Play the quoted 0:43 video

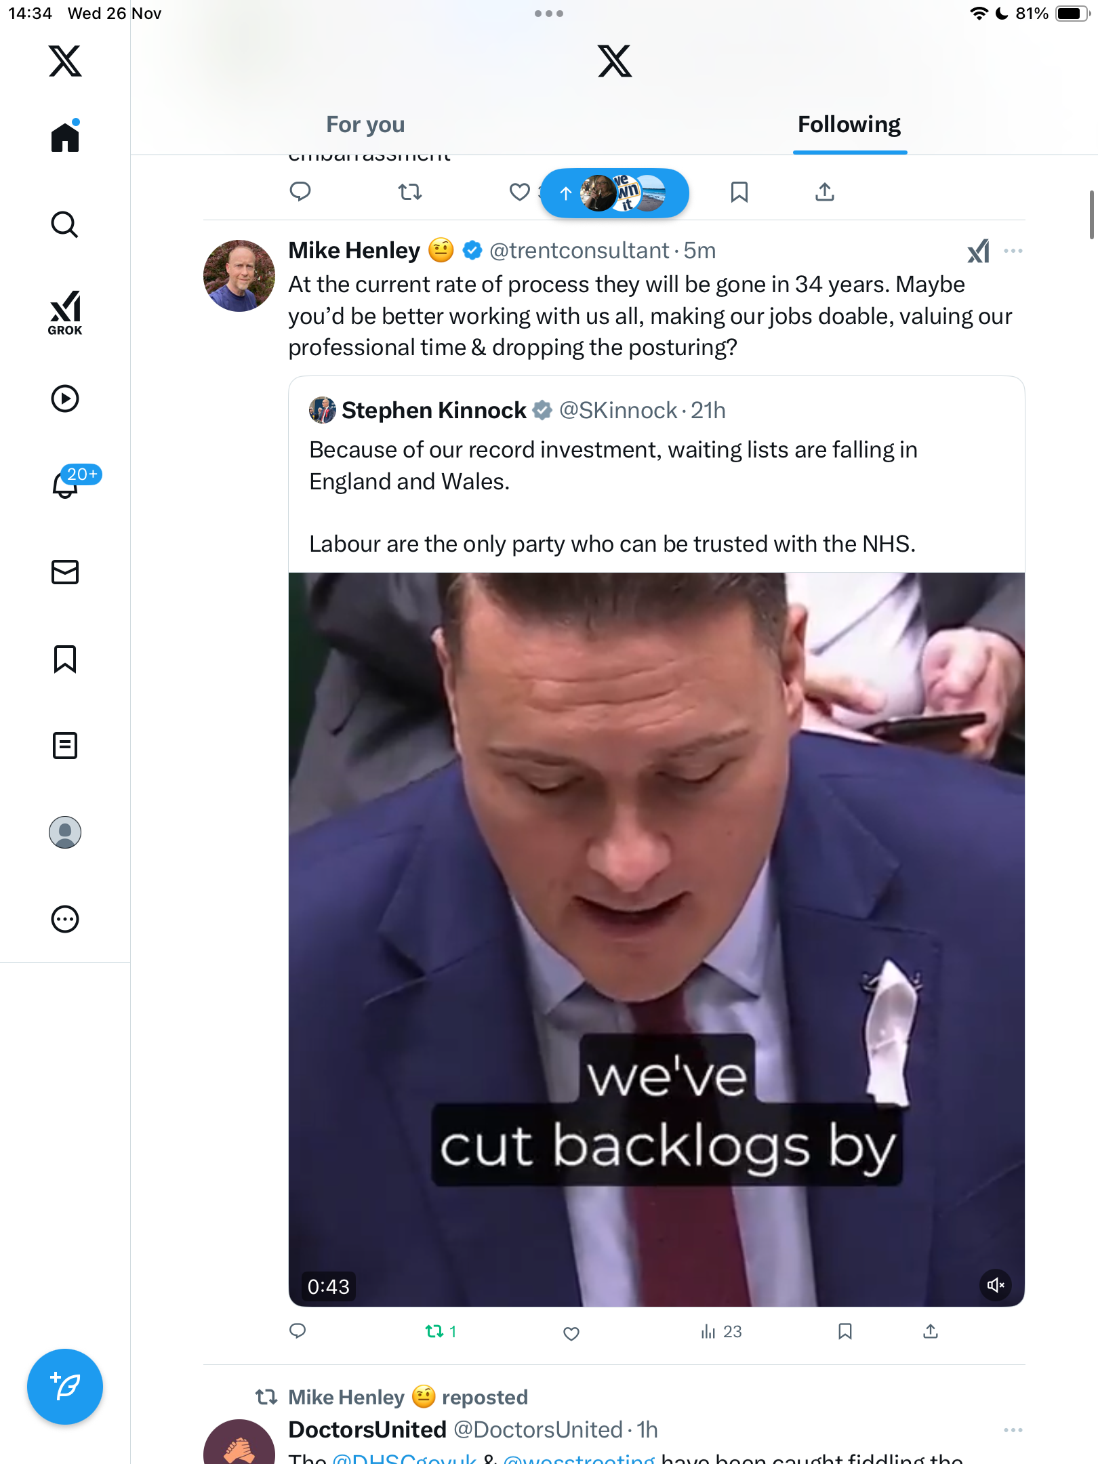656,939
